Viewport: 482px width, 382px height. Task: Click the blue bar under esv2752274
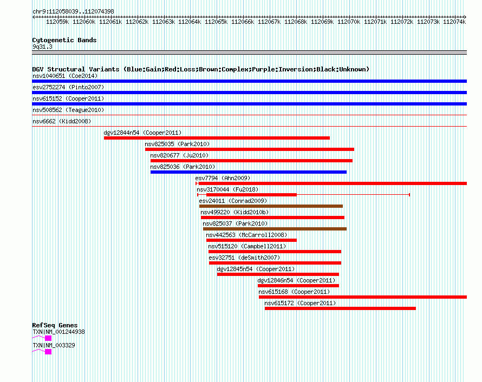pyautogui.click(x=249, y=93)
